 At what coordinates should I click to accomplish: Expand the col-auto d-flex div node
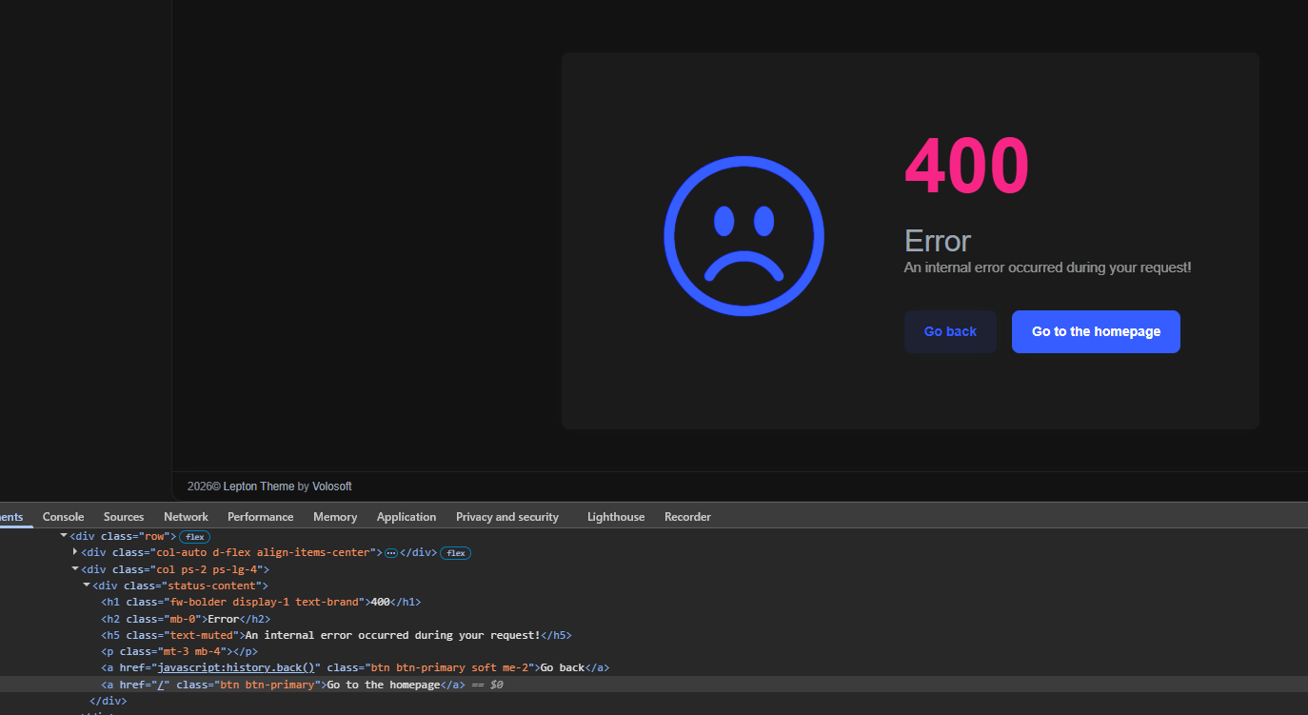point(75,552)
